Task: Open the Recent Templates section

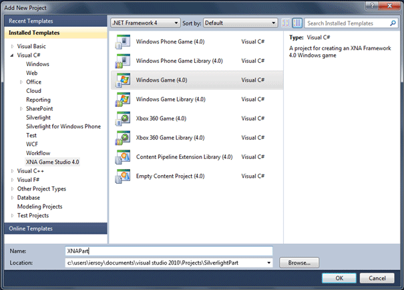Action: [x=55, y=21]
